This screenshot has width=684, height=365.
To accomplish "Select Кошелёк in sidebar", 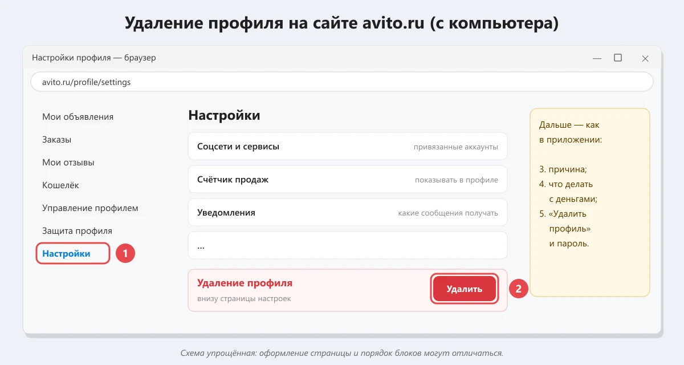I will 60,185.
